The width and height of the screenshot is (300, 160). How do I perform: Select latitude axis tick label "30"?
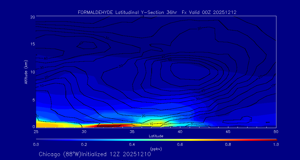pos(84,132)
